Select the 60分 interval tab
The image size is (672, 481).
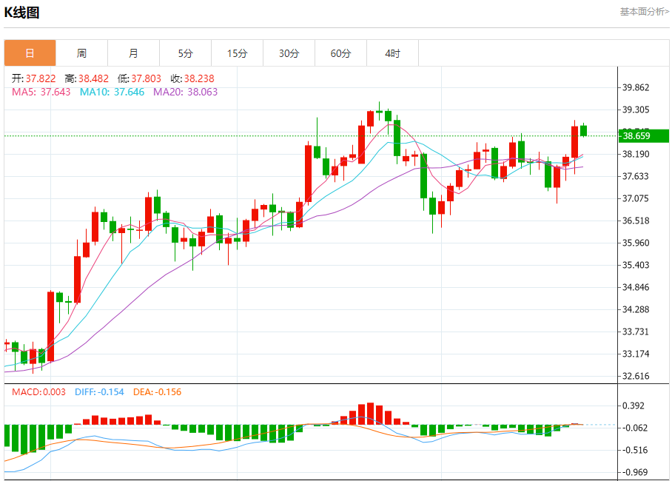[x=341, y=53]
